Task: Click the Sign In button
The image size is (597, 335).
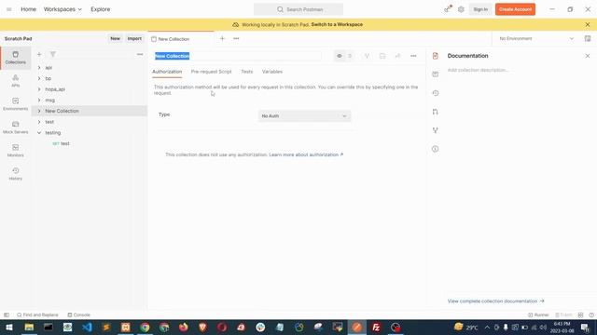Action: pyautogui.click(x=480, y=9)
